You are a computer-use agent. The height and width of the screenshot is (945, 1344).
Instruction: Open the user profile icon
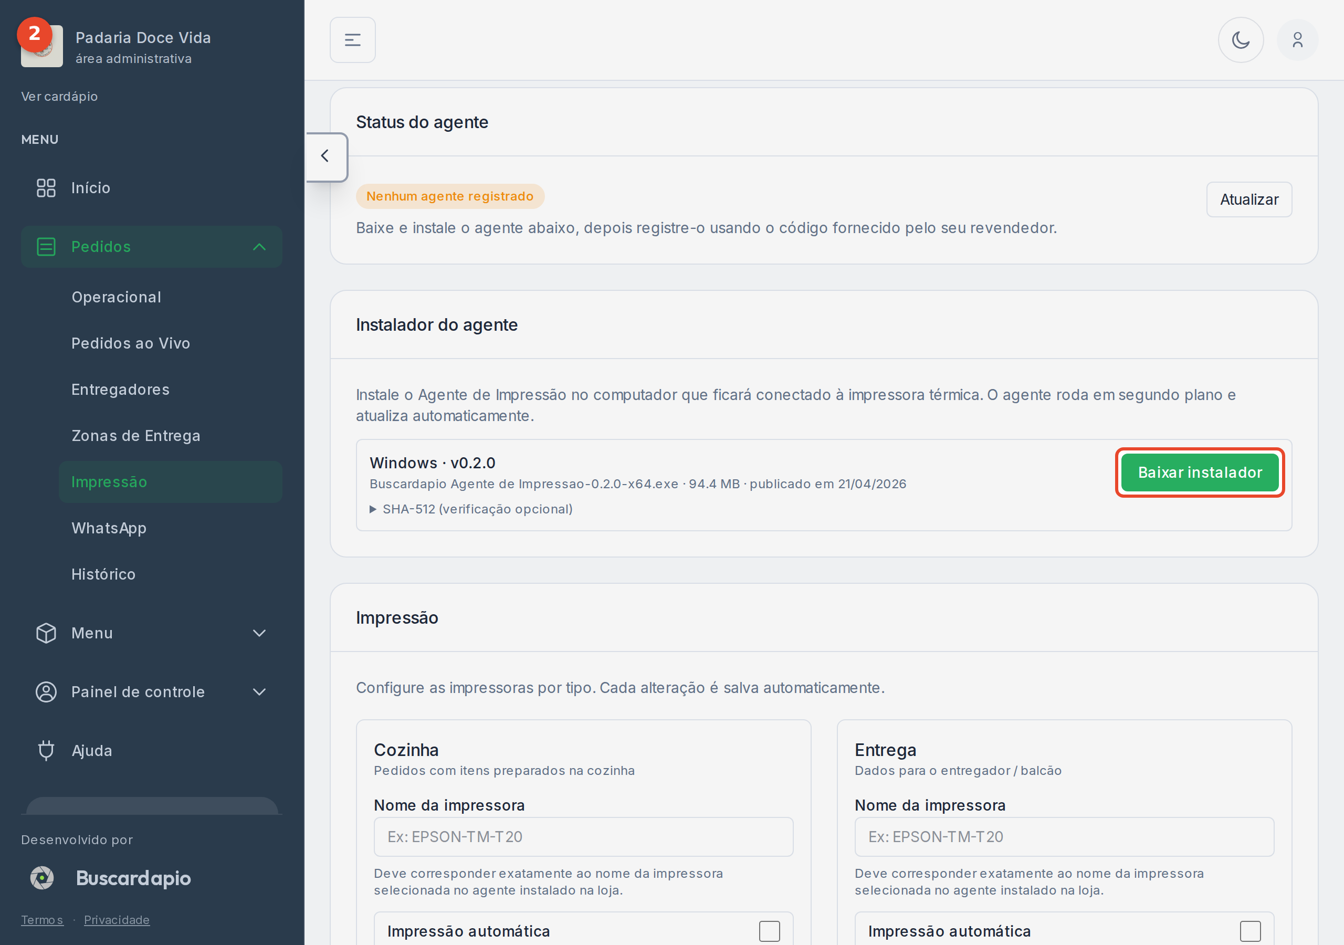click(1297, 40)
